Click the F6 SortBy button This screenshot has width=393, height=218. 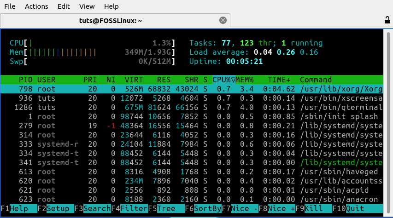tap(203, 208)
